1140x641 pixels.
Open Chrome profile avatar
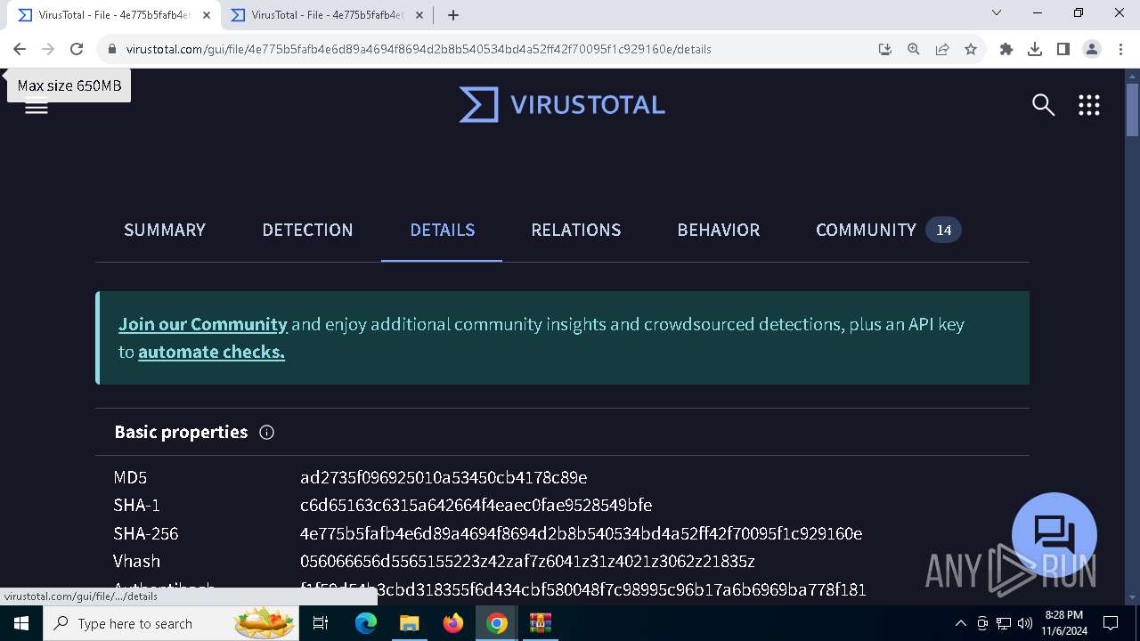1092,49
